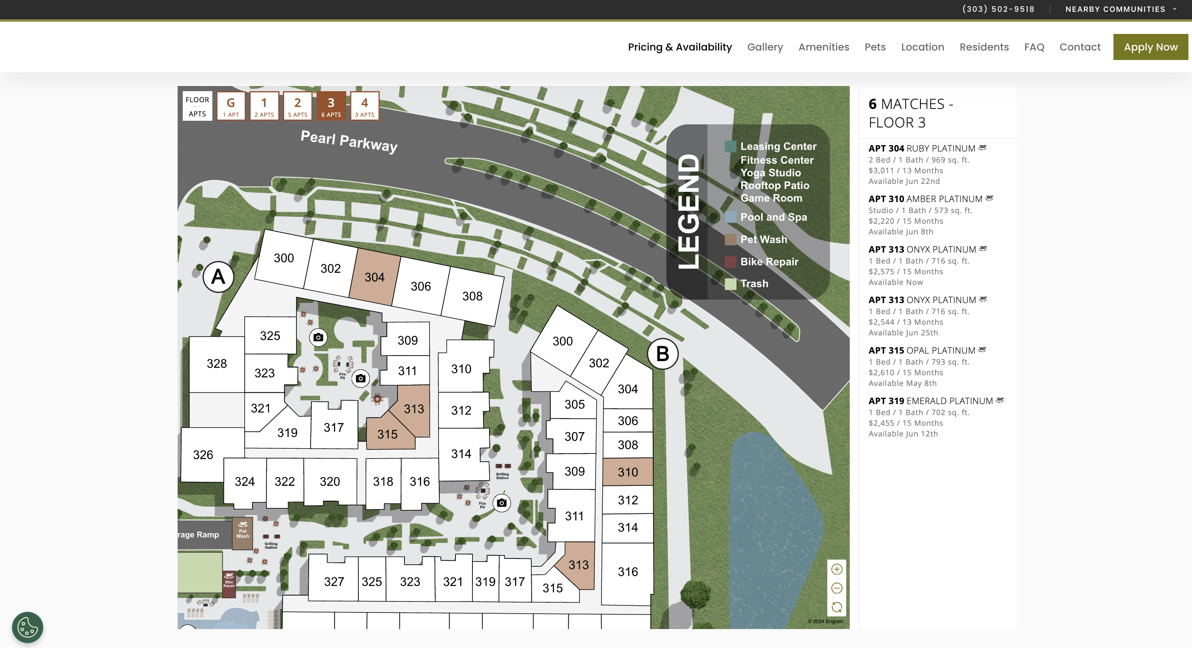The image size is (1192, 648).
Task: Select floor 1 with 2 apartments
Action: (264, 107)
